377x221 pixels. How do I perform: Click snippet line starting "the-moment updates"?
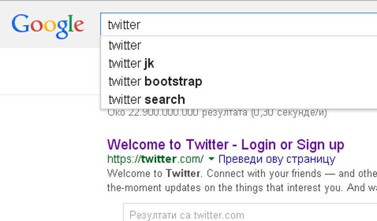242,187
